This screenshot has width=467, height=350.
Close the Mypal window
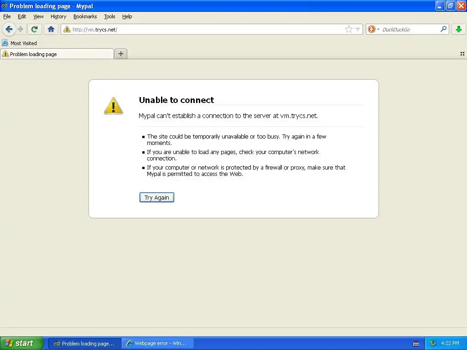(x=461, y=5)
